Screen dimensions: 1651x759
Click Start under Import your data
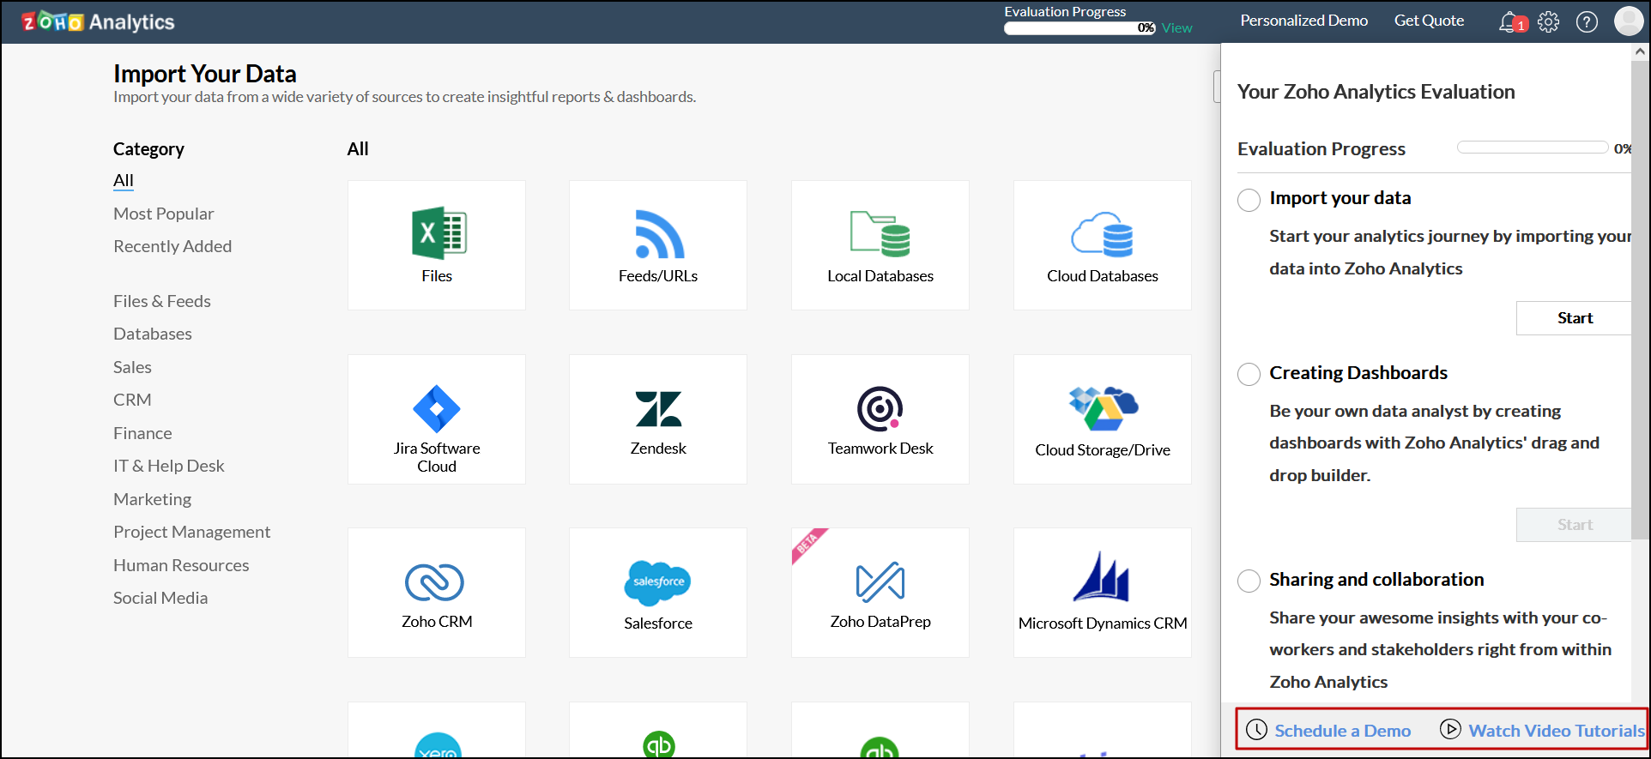(x=1574, y=318)
